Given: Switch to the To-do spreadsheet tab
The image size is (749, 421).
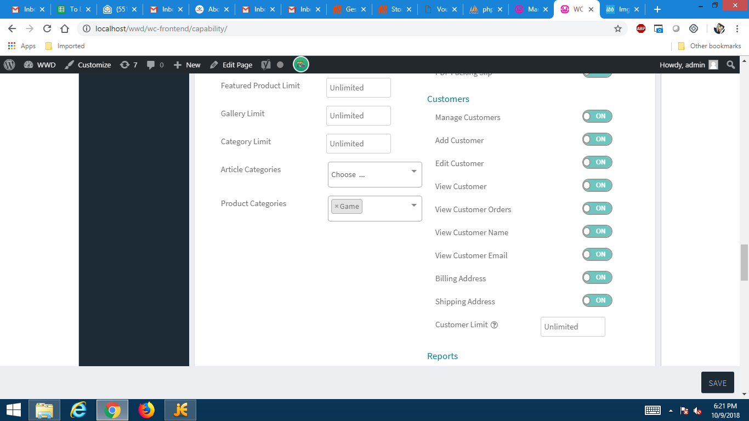Looking at the screenshot, I should point(74,9).
